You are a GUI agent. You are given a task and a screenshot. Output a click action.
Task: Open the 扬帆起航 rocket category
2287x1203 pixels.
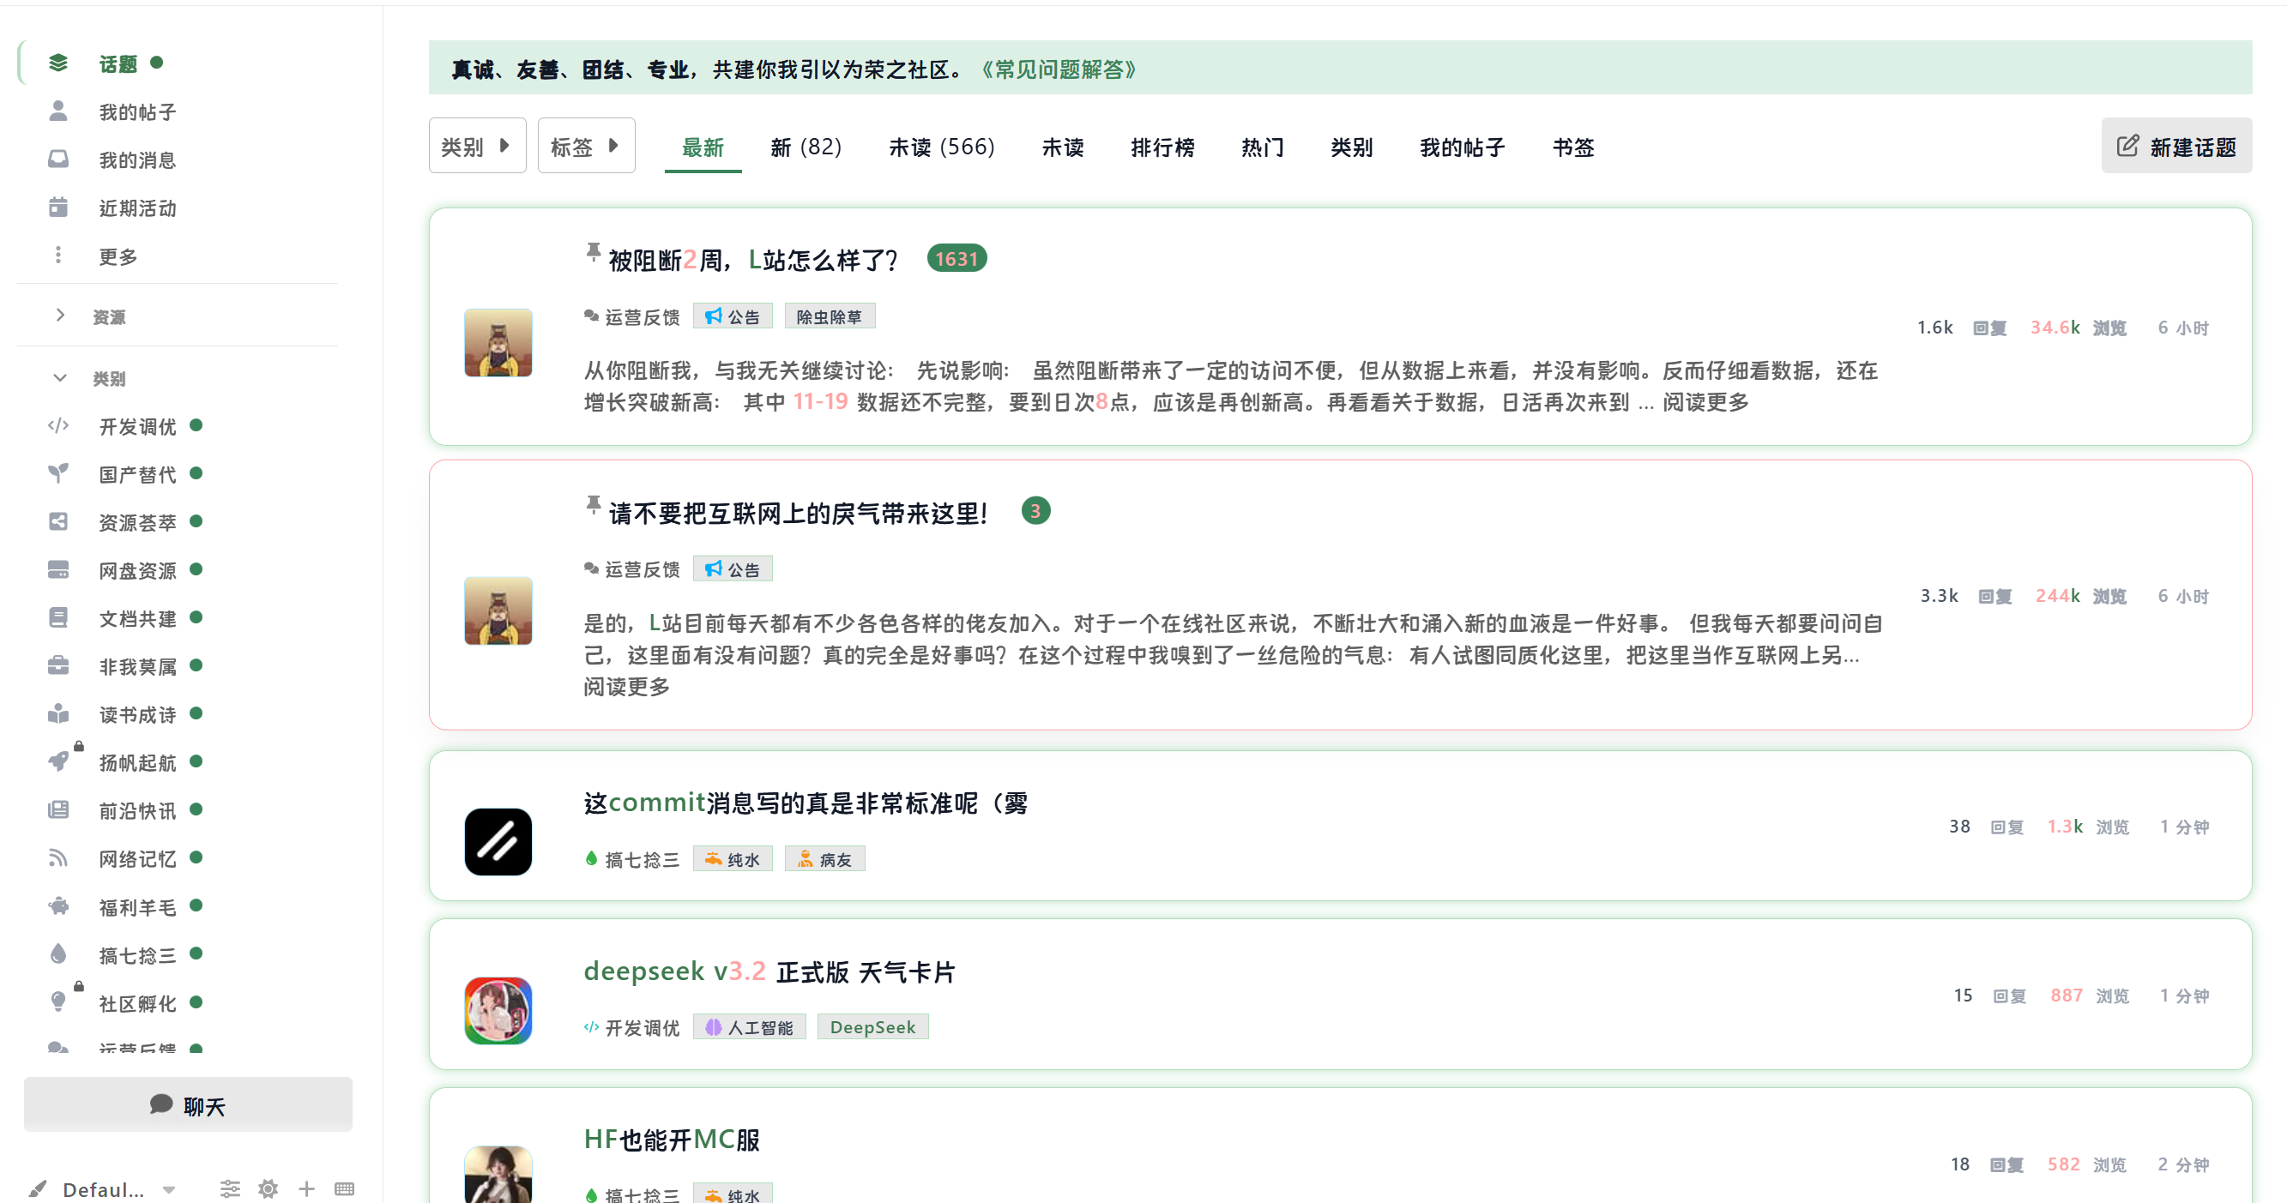click(x=136, y=762)
